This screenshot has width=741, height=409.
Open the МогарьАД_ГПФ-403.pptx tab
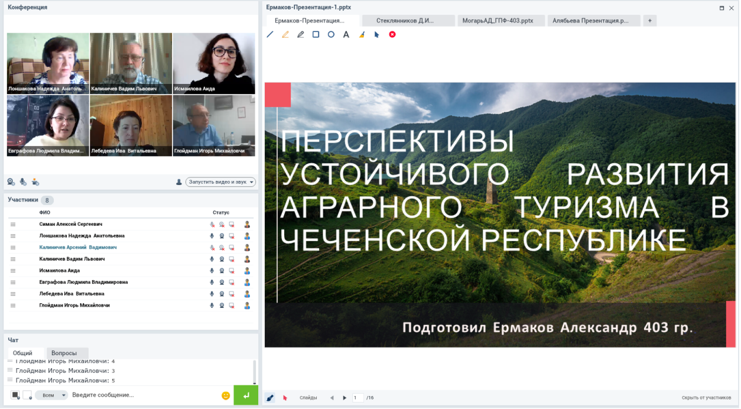pos(501,21)
